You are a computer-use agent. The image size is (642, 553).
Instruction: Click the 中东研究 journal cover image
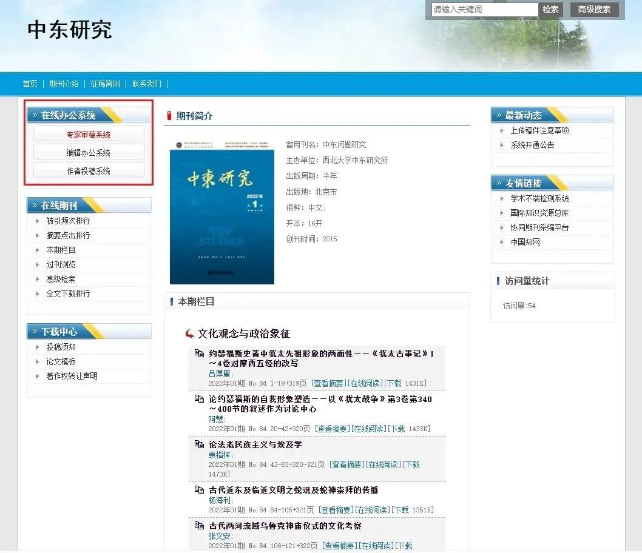point(222,217)
